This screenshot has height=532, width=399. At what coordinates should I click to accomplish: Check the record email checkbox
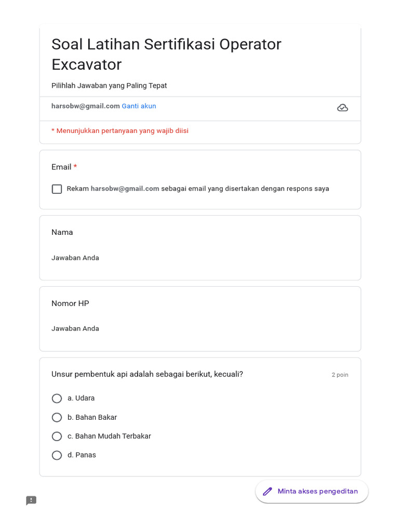(x=57, y=189)
